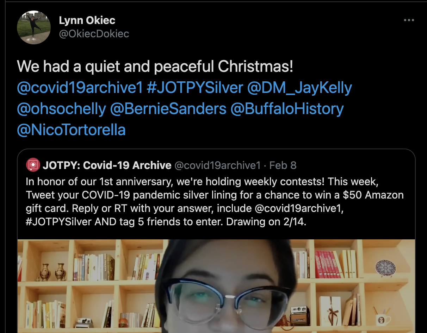Open the blue @covid19archive1 mention in Lynn's tweet
Screen dimensions: 427x333
79,88
